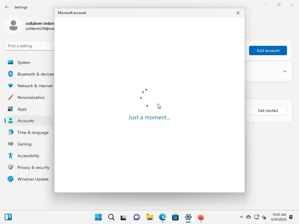The image size is (299, 224).
Task: Select the Accounts category
Action: click(x=29, y=121)
